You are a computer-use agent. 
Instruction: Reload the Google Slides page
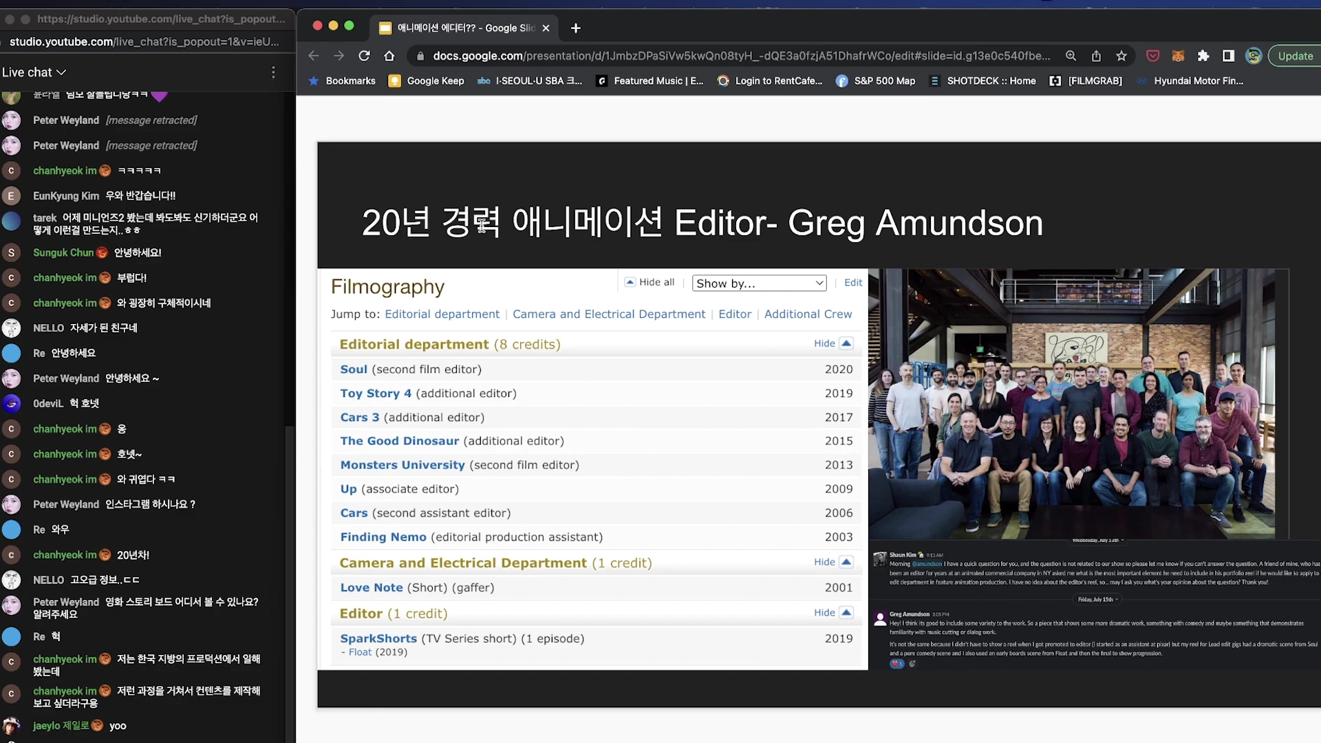364,56
